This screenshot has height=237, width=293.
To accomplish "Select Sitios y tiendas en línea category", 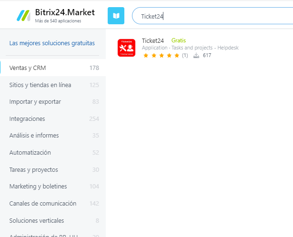I will click(40, 85).
